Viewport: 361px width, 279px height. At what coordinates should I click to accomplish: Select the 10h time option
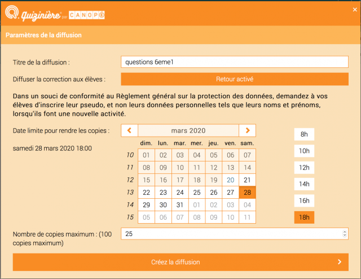pyautogui.click(x=304, y=151)
